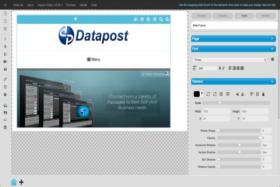Click the Horizontal Shadow slider
Image resolution: width=280 pixels, height=187 pixels.
coord(239,145)
